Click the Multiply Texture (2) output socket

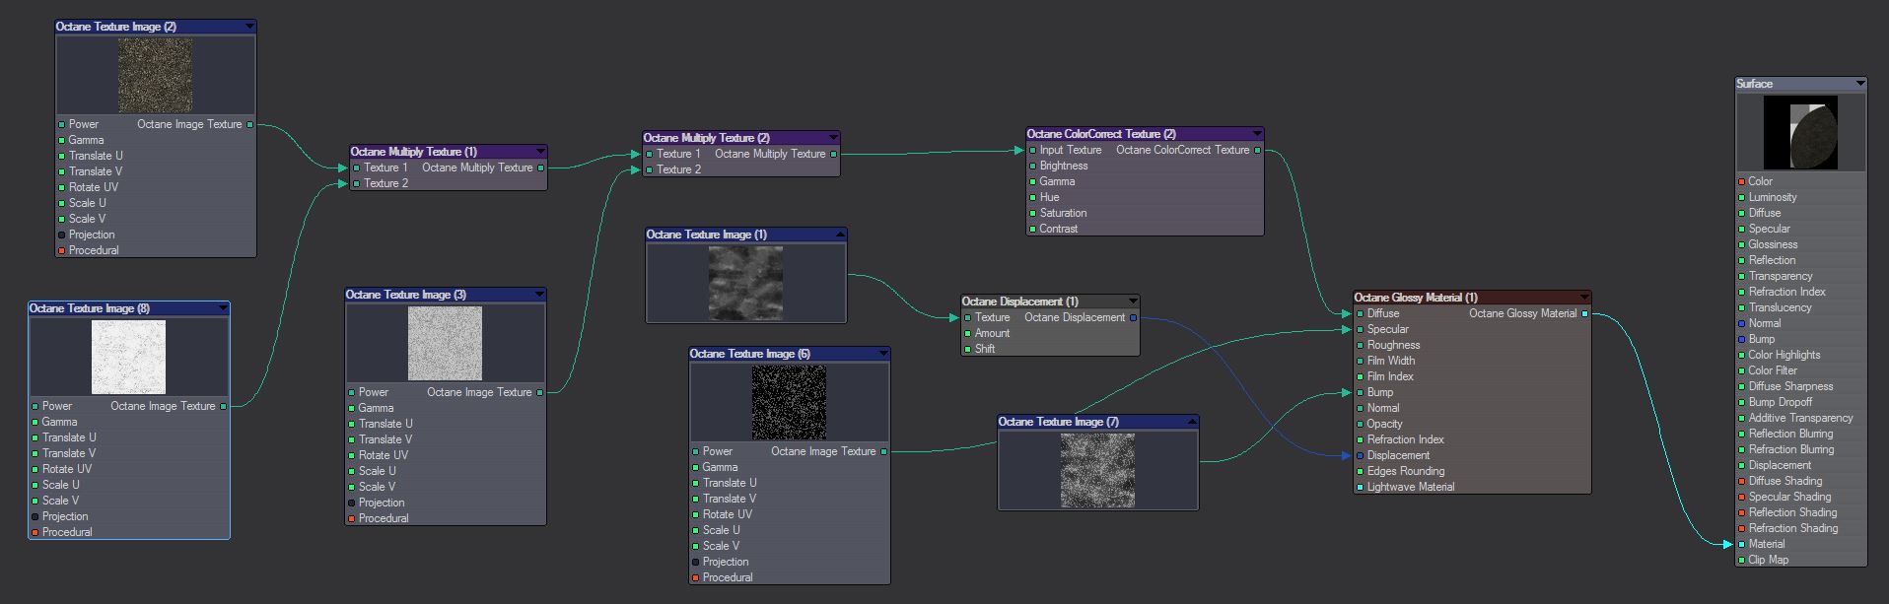point(833,154)
